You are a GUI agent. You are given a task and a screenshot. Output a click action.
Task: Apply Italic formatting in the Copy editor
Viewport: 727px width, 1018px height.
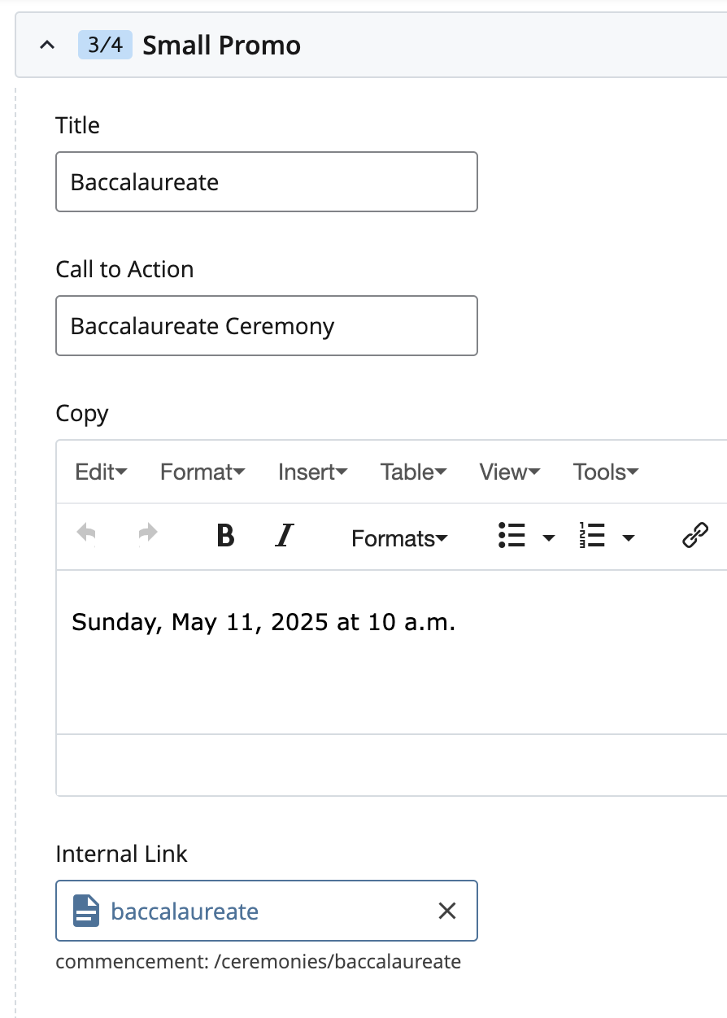(x=284, y=535)
